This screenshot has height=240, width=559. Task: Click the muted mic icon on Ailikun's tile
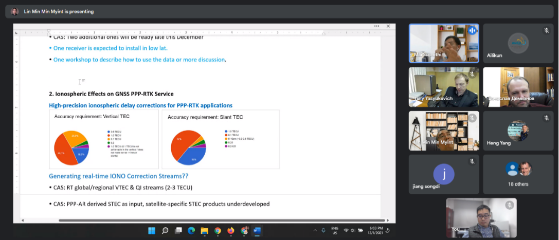click(546, 30)
